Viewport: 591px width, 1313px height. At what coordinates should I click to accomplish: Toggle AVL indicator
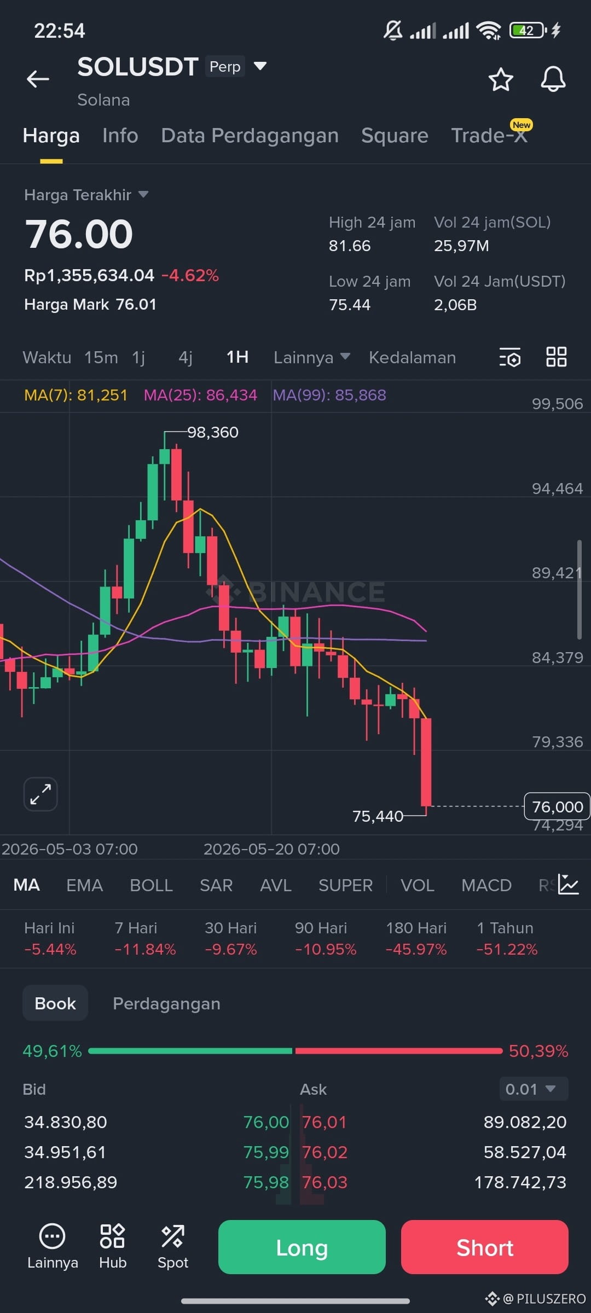click(276, 885)
